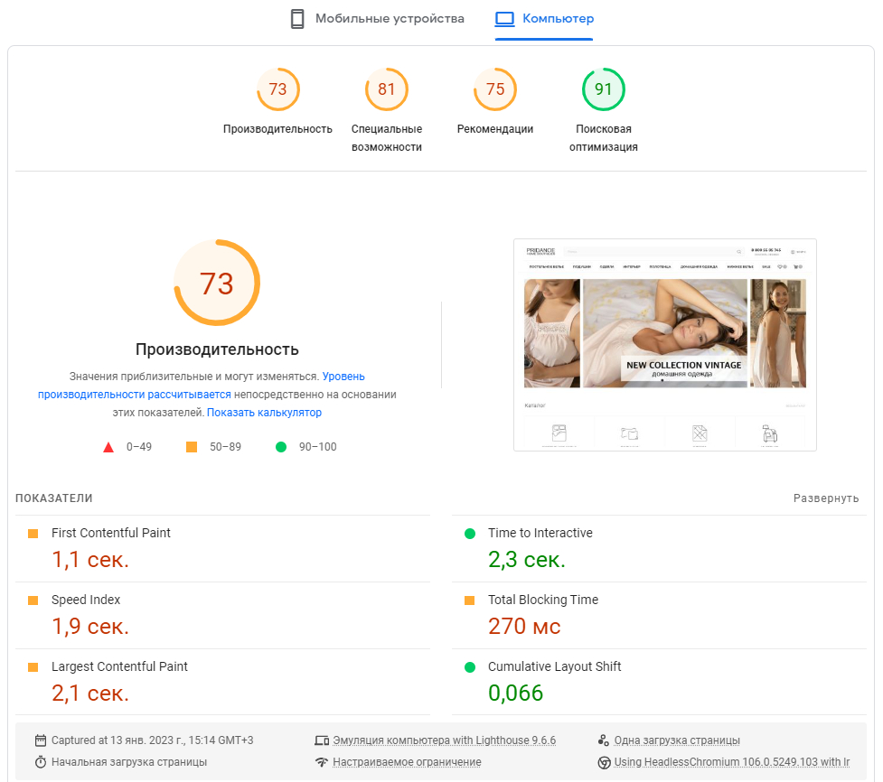Click the Производительность label under the score 73
Viewport: 883px width, 782px height.
[277, 129]
